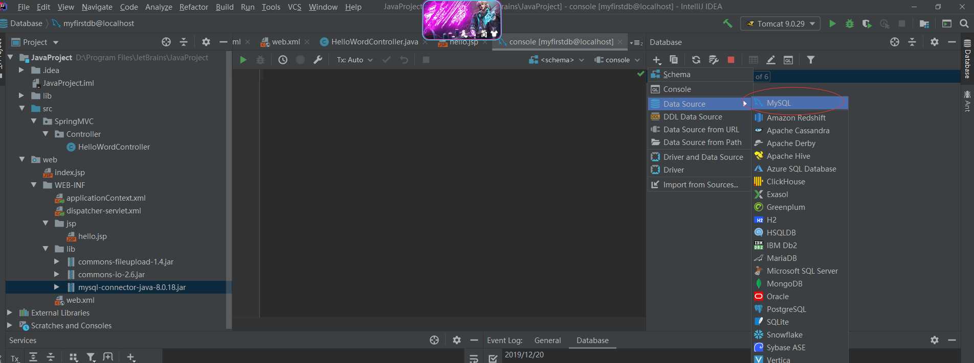This screenshot has height=363, width=974.
Task: Open the console session dropdown
Action: (x=617, y=60)
